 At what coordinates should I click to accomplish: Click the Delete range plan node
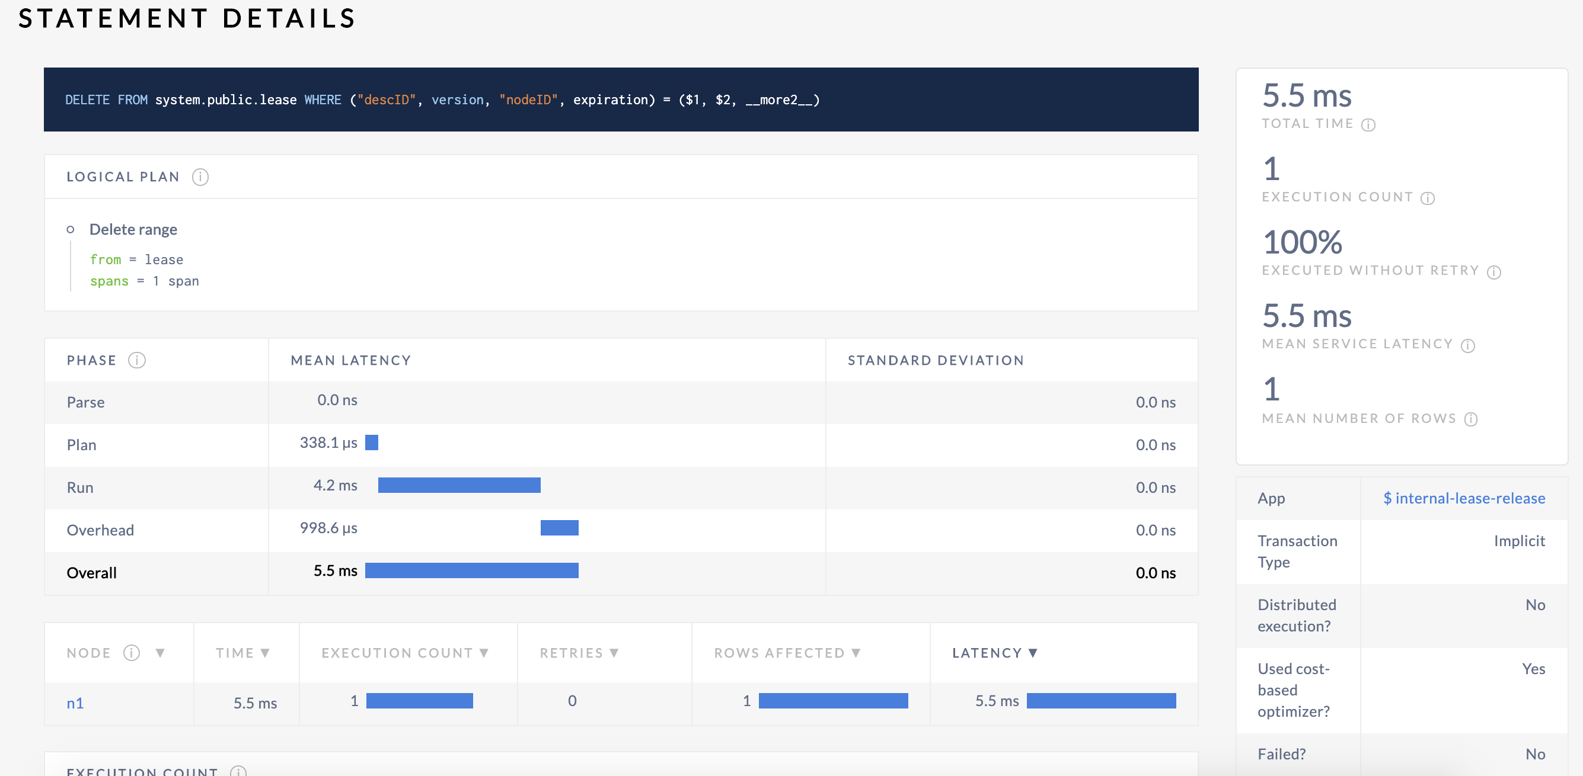click(133, 230)
